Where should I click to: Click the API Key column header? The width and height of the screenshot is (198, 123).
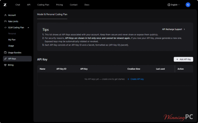coord(84,69)
